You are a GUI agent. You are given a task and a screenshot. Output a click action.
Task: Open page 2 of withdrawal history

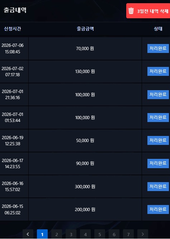tap(57, 234)
